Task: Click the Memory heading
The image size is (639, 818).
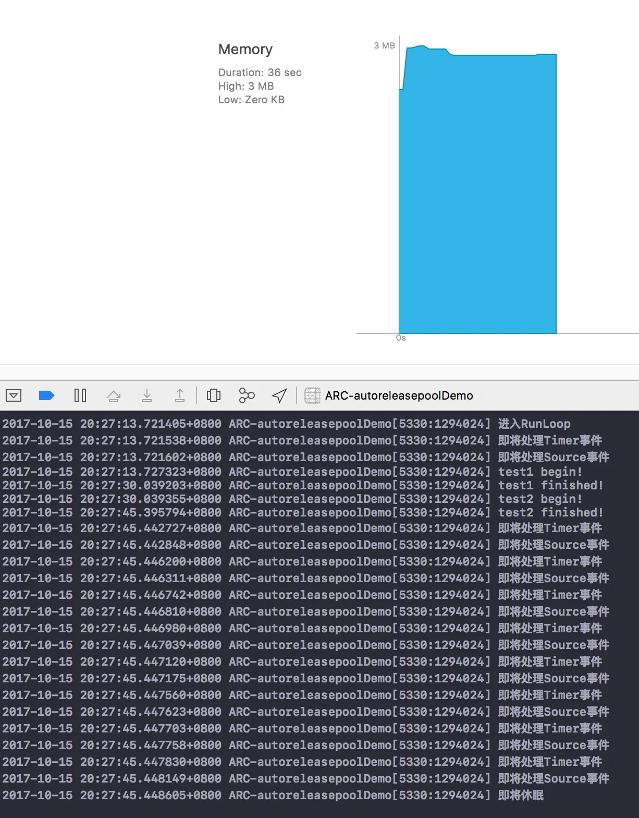Action: (245, 49)
